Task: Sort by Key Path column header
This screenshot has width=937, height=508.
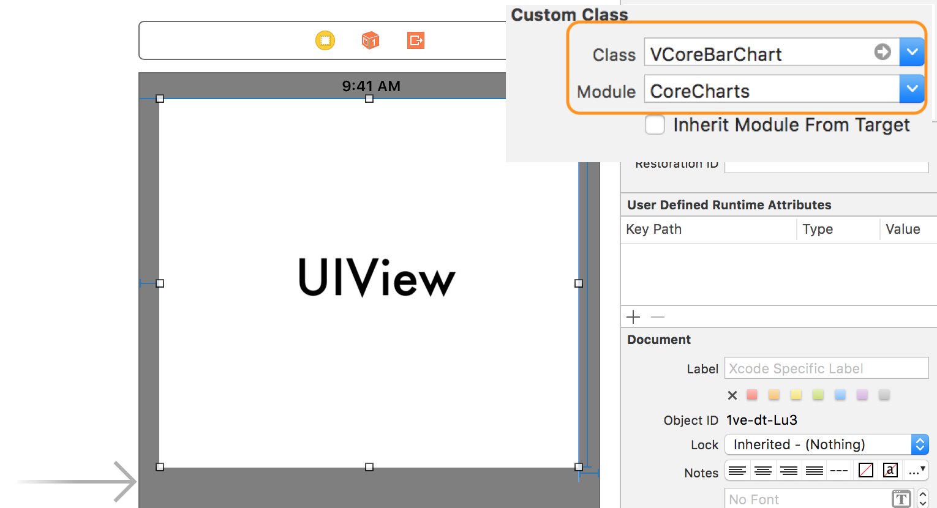Action: click(x=653, y=229)
